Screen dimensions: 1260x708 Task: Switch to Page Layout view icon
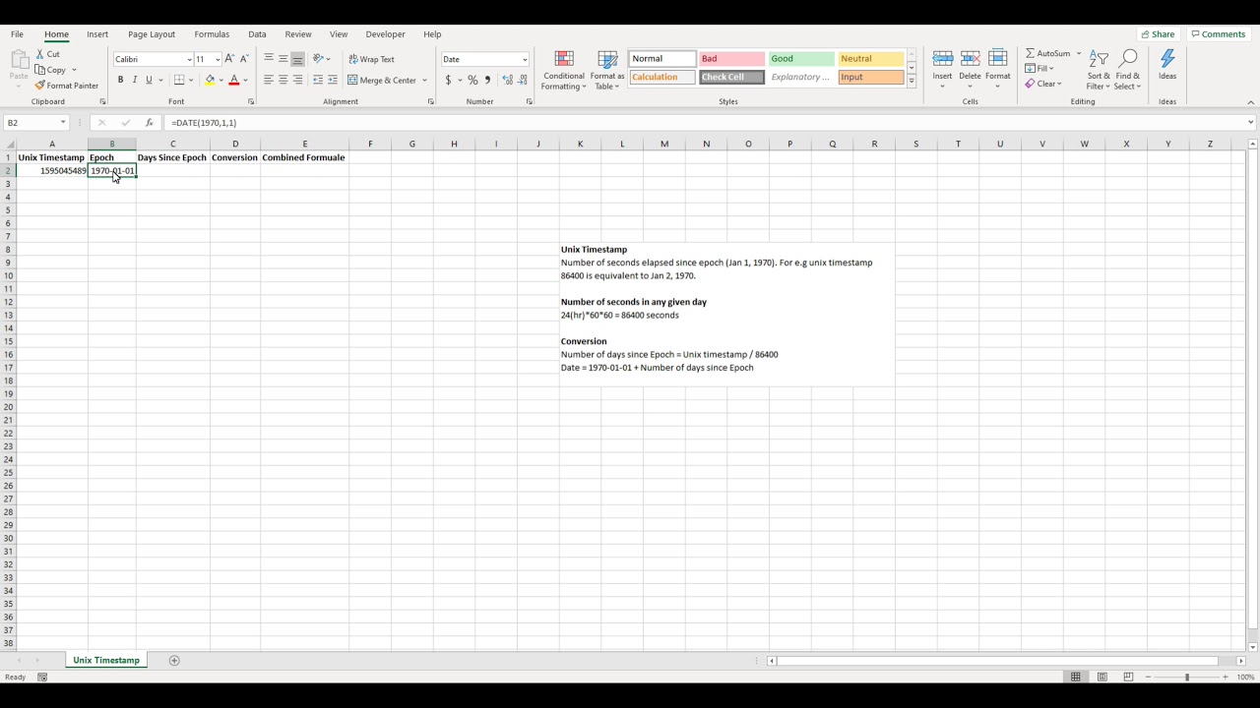coord(1102,677)
